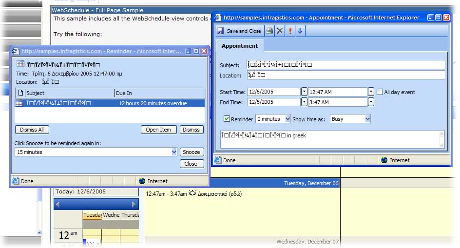This screenshot has width=460, height=248.
Task: Uncheck the Reminder checkbox
Action: click(227, 119)
